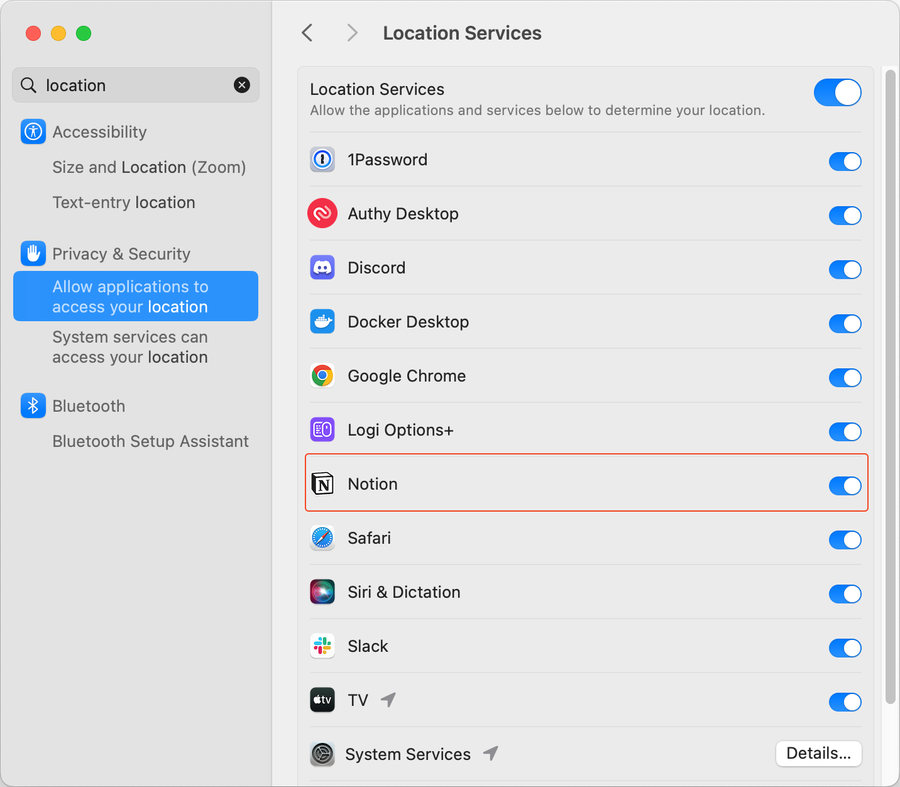900x787 pixels.
Task: Click the location arrow beside System Services
Action: 491,753
